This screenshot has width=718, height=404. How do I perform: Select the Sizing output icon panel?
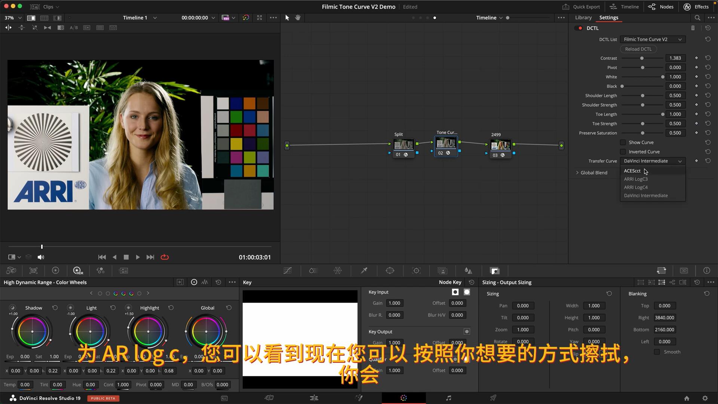click(662, 282)
